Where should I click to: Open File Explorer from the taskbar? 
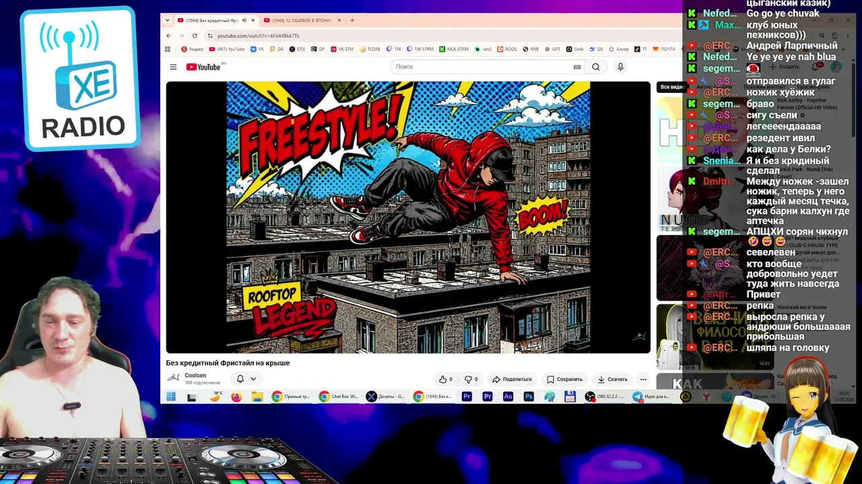[257, 397]
